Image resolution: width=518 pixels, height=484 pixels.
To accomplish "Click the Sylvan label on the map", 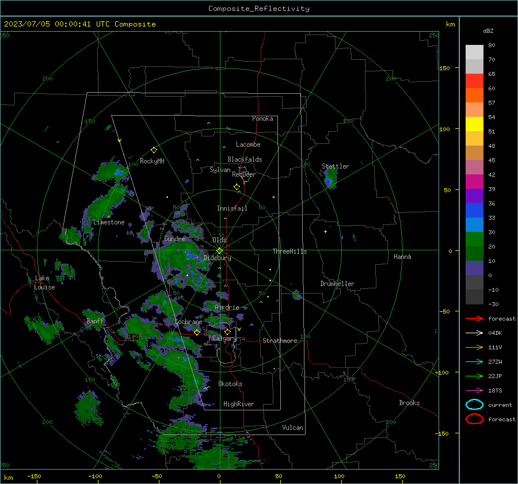I will (x=220, y=170).
